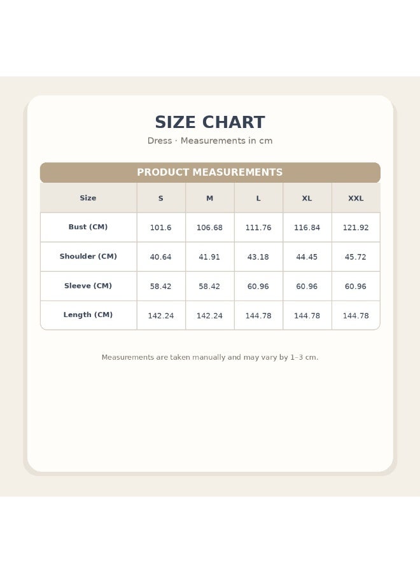
Task: Click the length value 142.24 for M
Action: click(209, 316)
